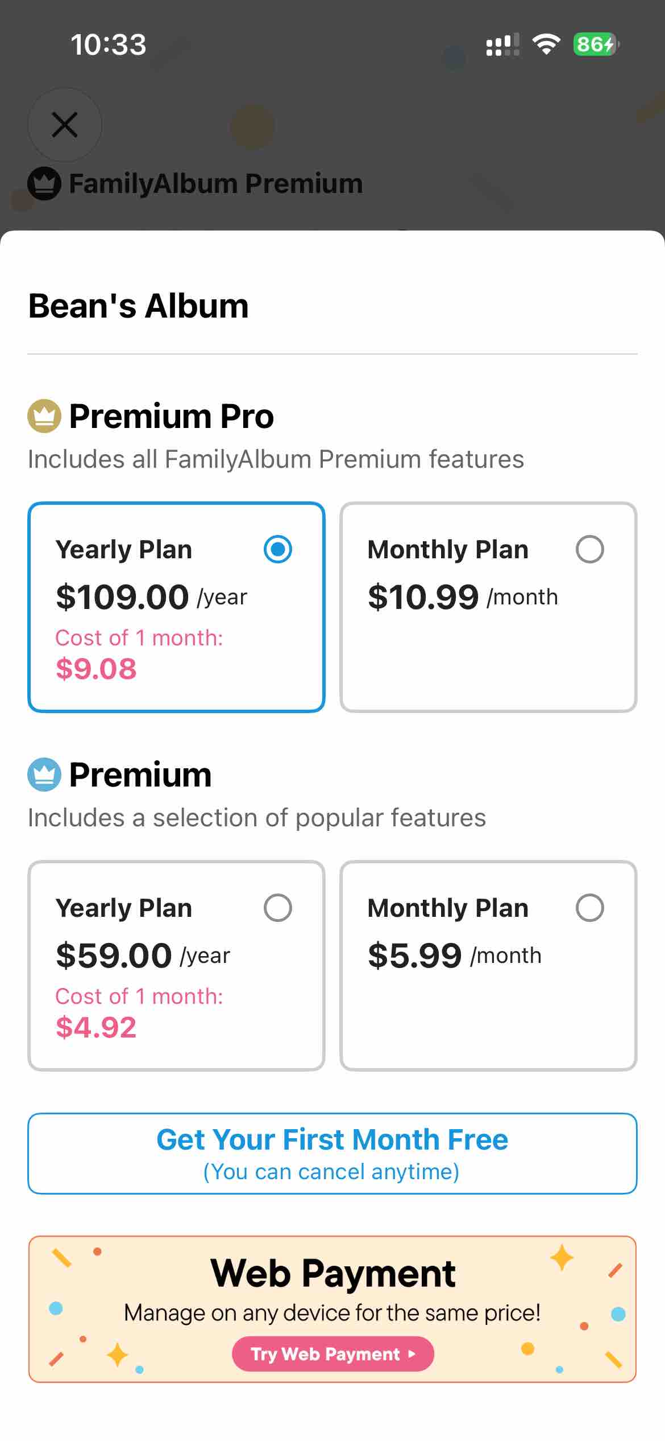The image size is (665, 1441).
Task: Tap Get Your First Month Free button
Action: (332, 1154)
